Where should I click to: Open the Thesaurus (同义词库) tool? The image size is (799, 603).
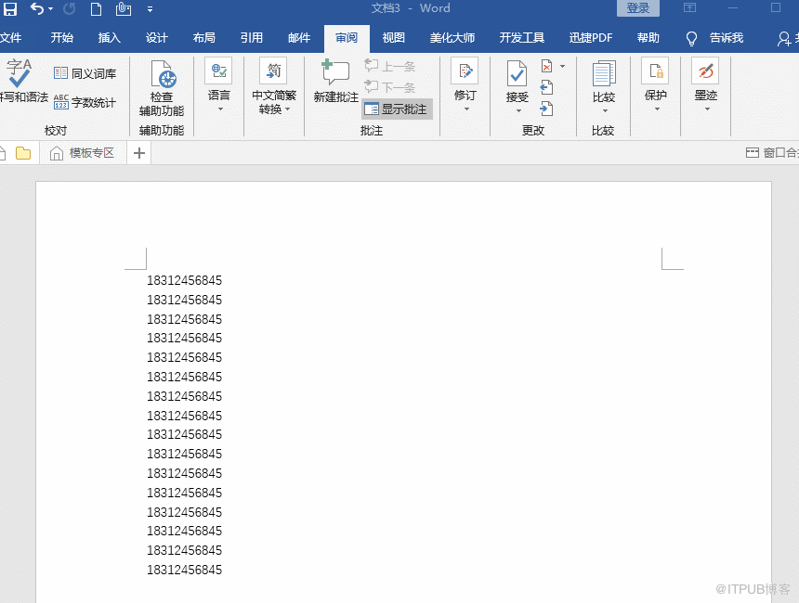85,73
